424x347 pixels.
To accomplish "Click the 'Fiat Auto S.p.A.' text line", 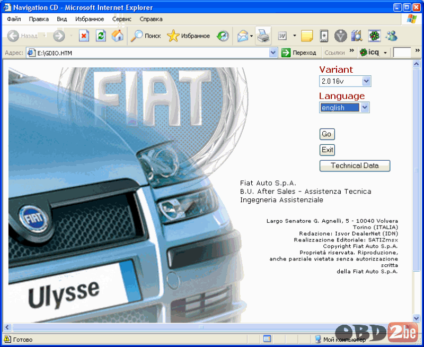I will tap(268, 183).
